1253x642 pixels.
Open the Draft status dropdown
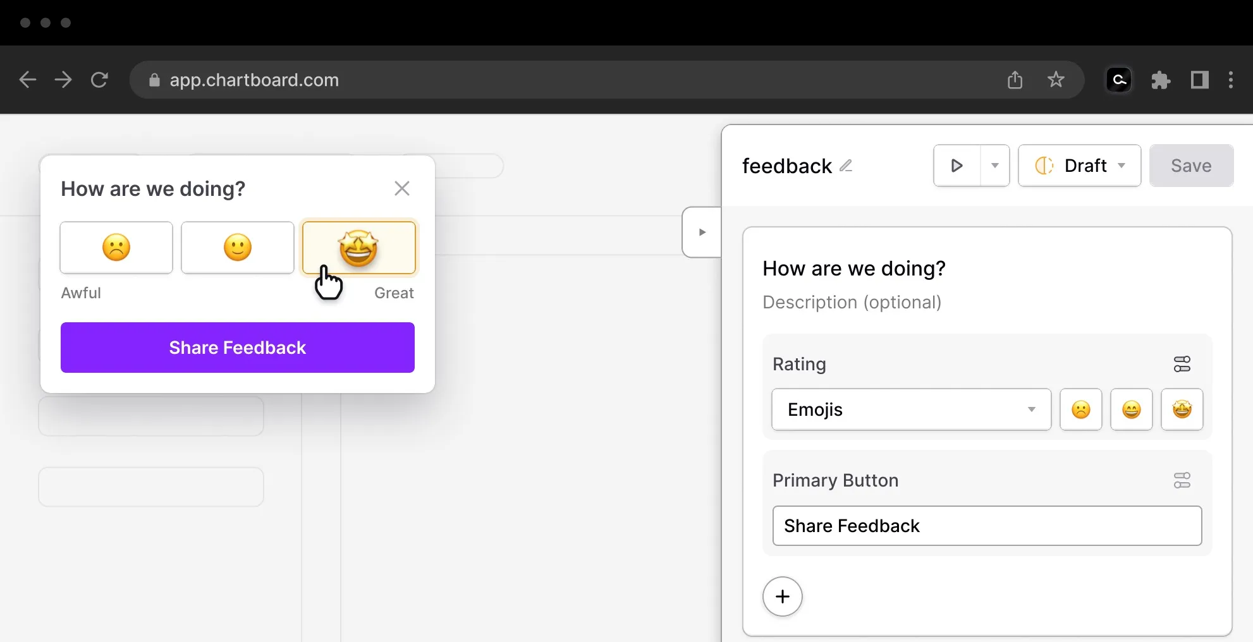(x=1079, y=166)
